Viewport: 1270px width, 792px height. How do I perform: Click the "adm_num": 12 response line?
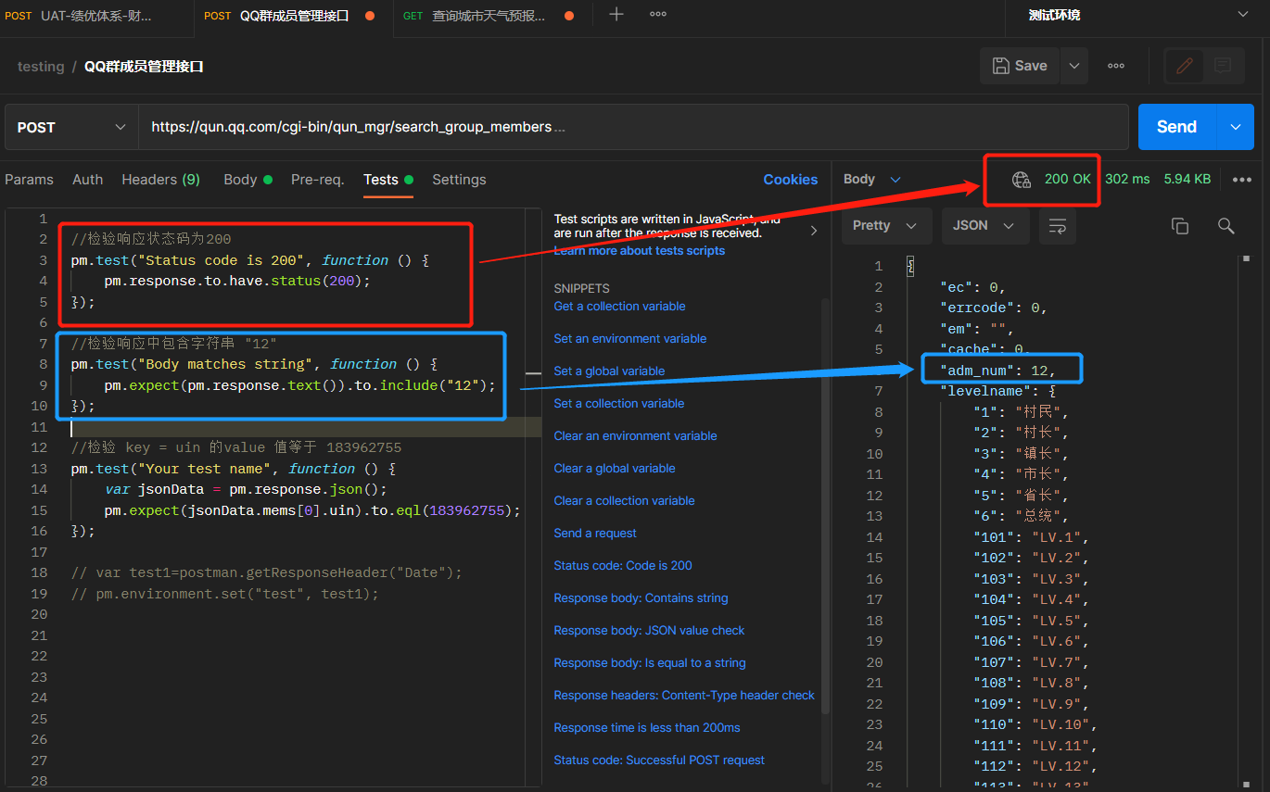pyautogui.click(x=998, y=371)
